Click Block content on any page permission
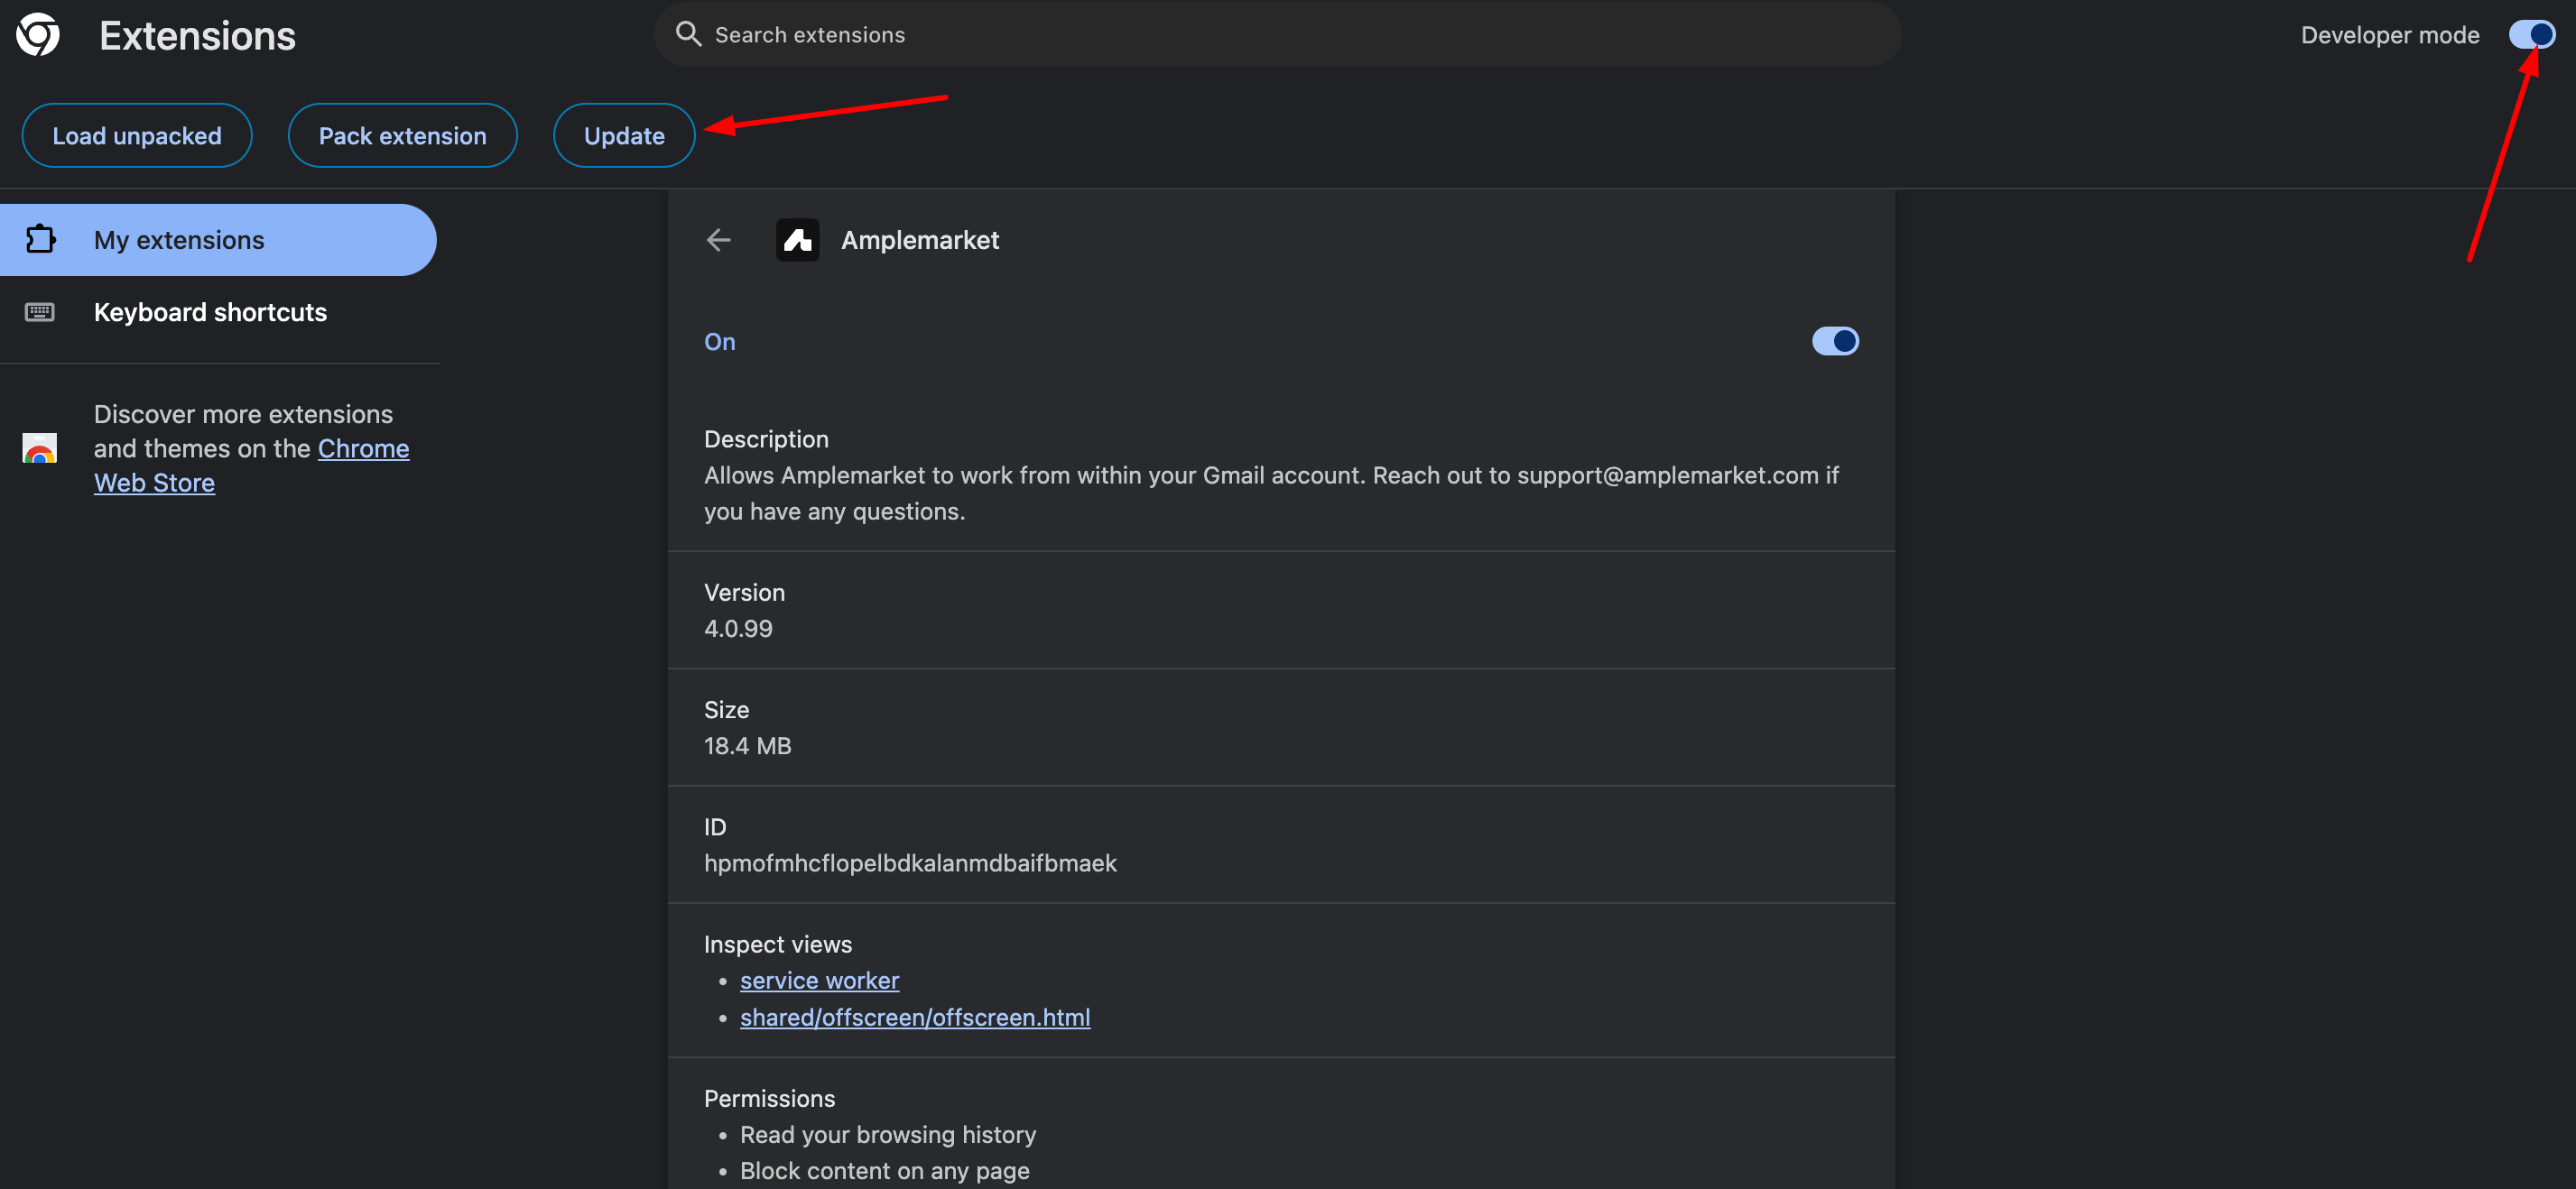 point(884,1170)
